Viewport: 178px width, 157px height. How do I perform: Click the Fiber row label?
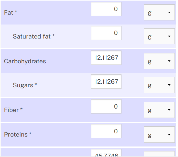point(13,110)
